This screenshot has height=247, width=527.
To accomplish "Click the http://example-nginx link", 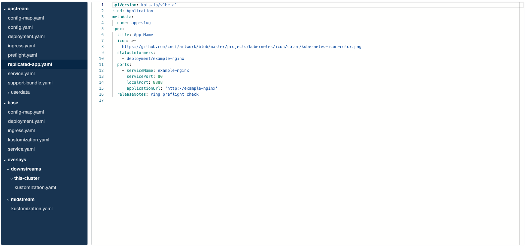I will click(191, 88).
